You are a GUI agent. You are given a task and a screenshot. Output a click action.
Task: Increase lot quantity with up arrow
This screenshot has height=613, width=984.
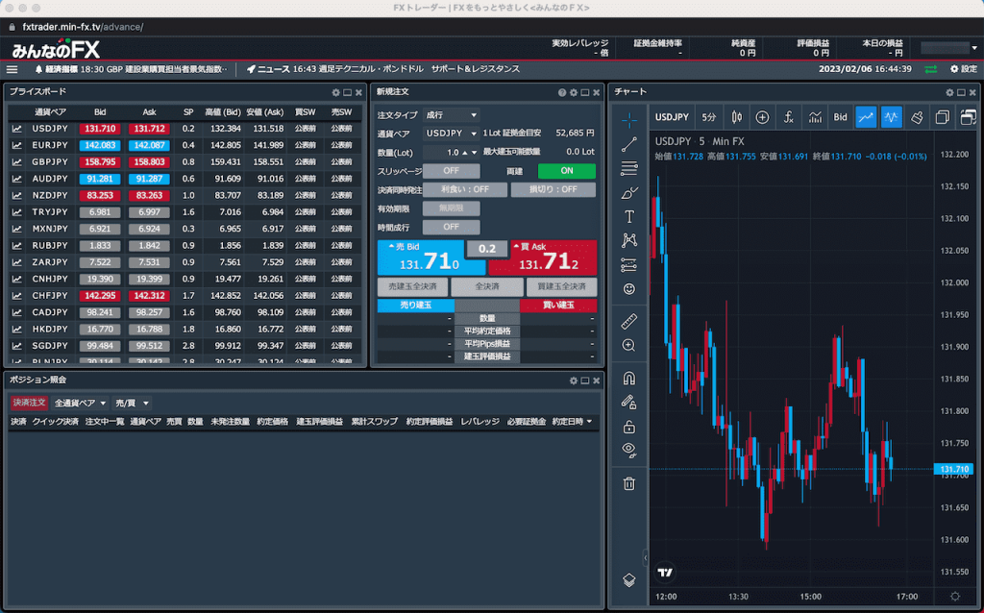point(464,153)
